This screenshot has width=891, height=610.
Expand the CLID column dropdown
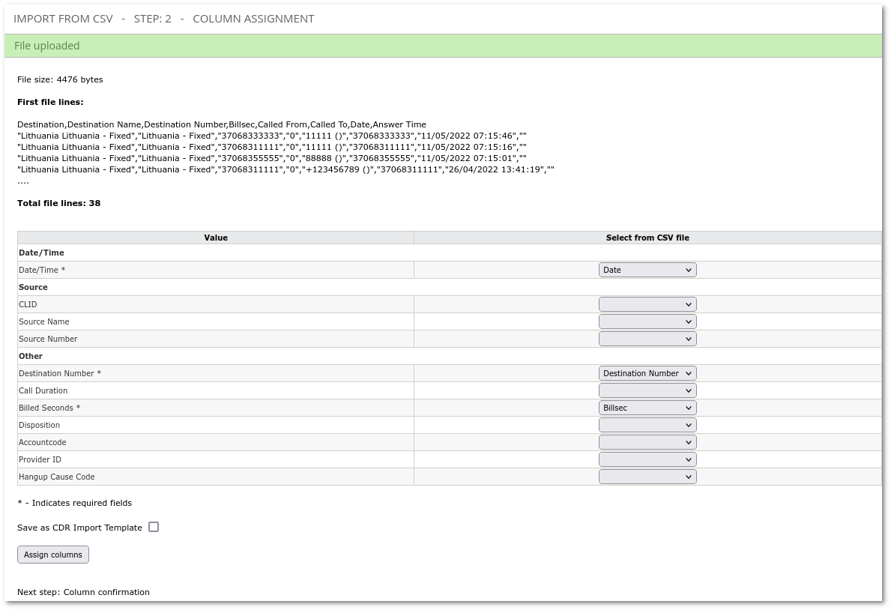coord(647,304)
